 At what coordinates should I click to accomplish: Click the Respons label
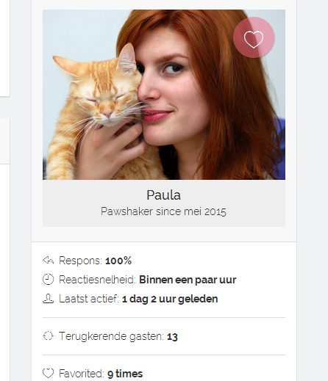[x=80, y=261]
